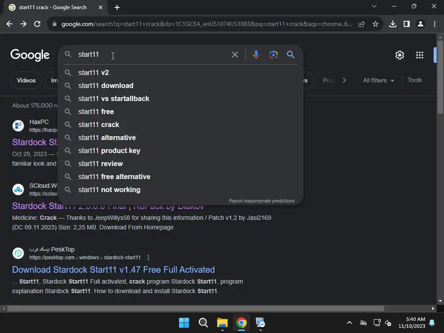Open Windows Start menu
Viewport: 444px width, 333px height.
coord(184,323)
